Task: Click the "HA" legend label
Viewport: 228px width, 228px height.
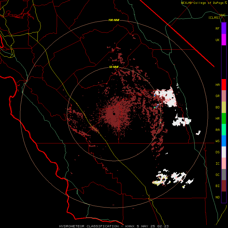Action: [x=217, y=85]
